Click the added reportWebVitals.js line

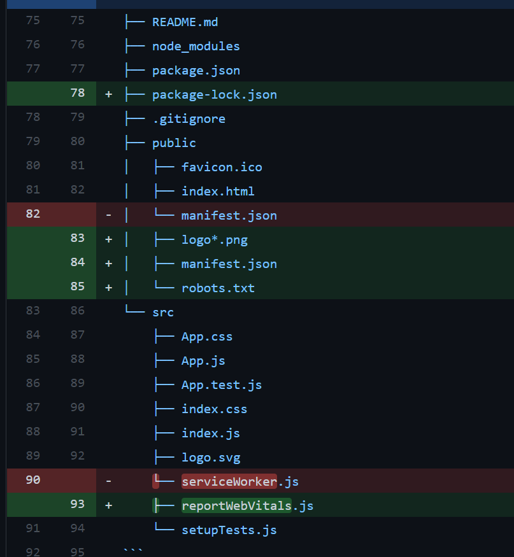click(247, 505)
